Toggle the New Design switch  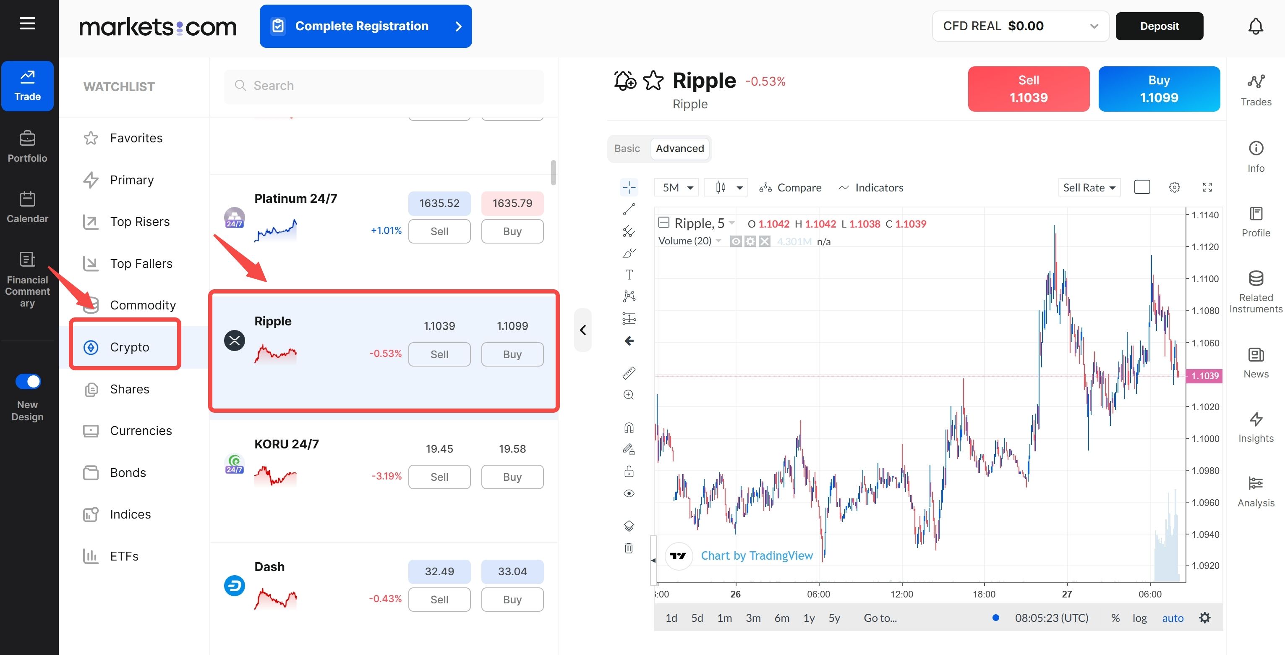click(28, 381)
